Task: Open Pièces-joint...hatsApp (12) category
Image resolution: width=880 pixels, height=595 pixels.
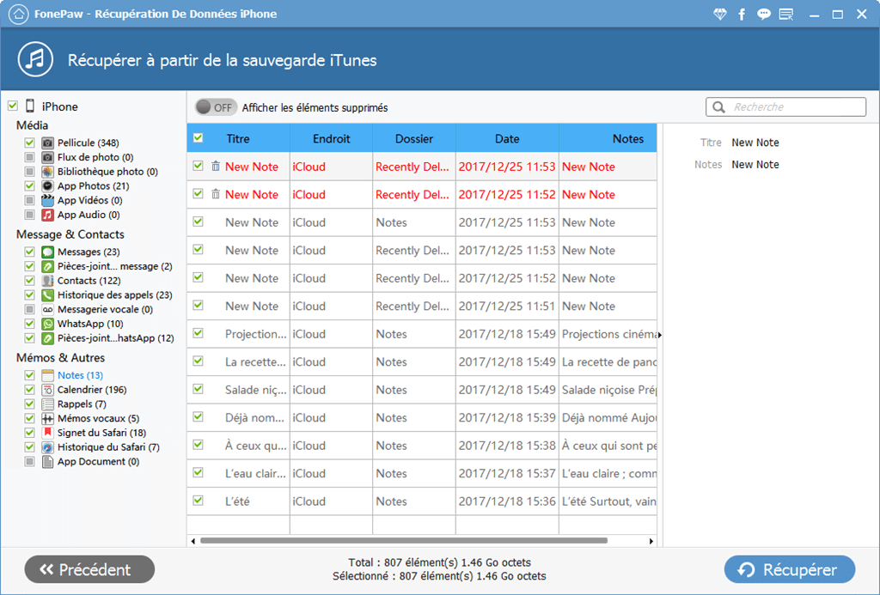Action: pyautogui.click(x=116, y=338)
